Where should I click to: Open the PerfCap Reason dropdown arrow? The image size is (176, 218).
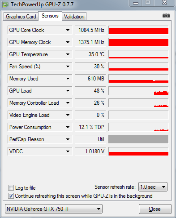tap(68, 139)
